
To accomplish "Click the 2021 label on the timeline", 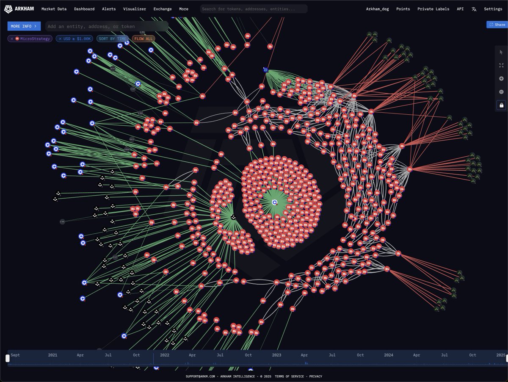I will point(52,355).
